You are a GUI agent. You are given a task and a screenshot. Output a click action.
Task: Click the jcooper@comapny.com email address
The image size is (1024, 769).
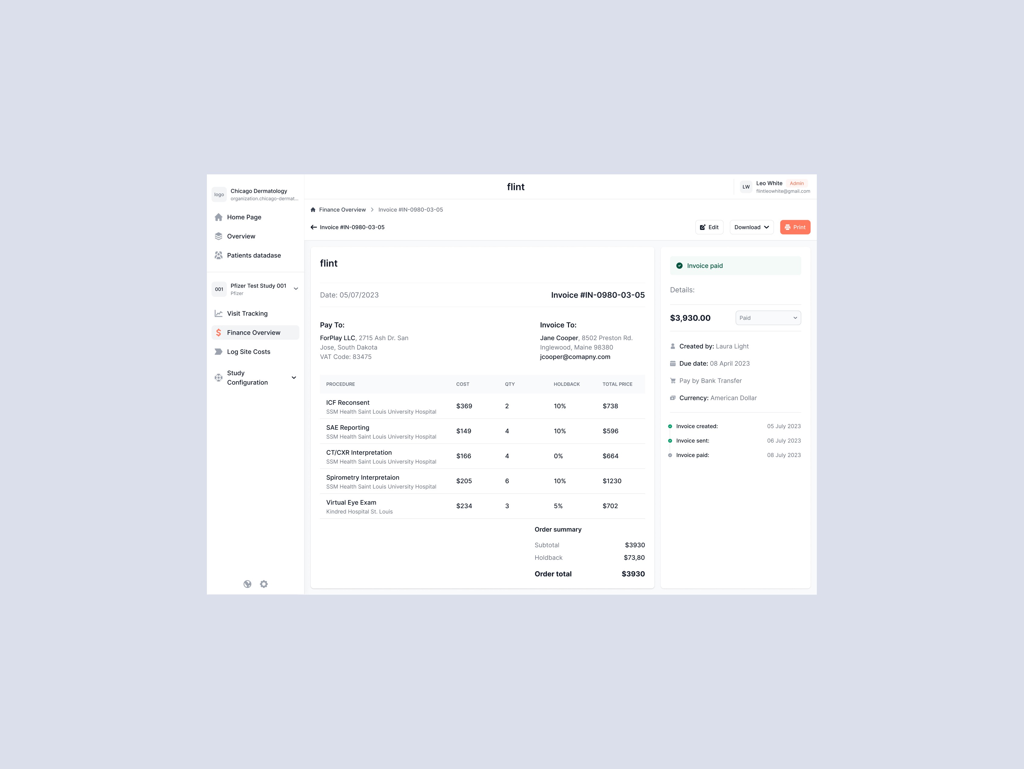[x=575, y=357]
